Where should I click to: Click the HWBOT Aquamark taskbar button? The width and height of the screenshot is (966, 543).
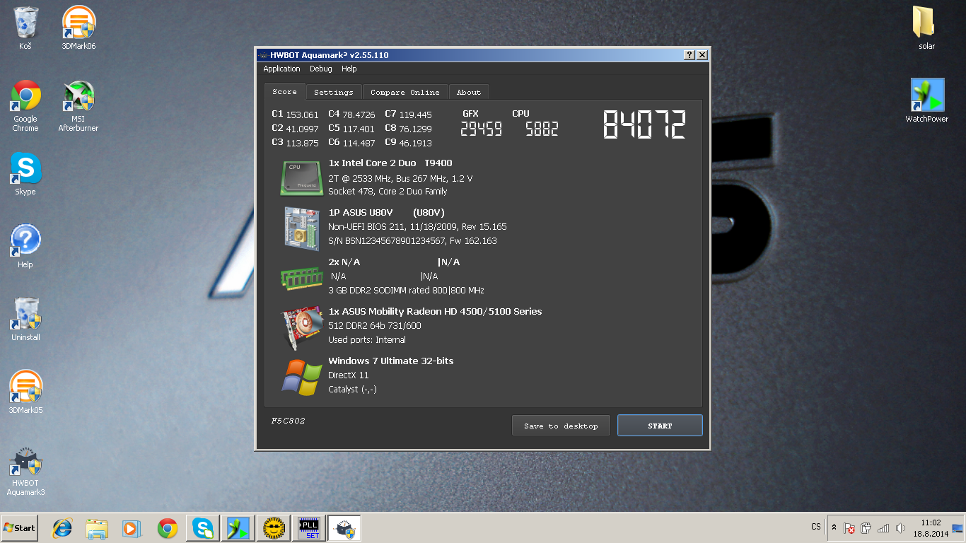tap(344, 528)
